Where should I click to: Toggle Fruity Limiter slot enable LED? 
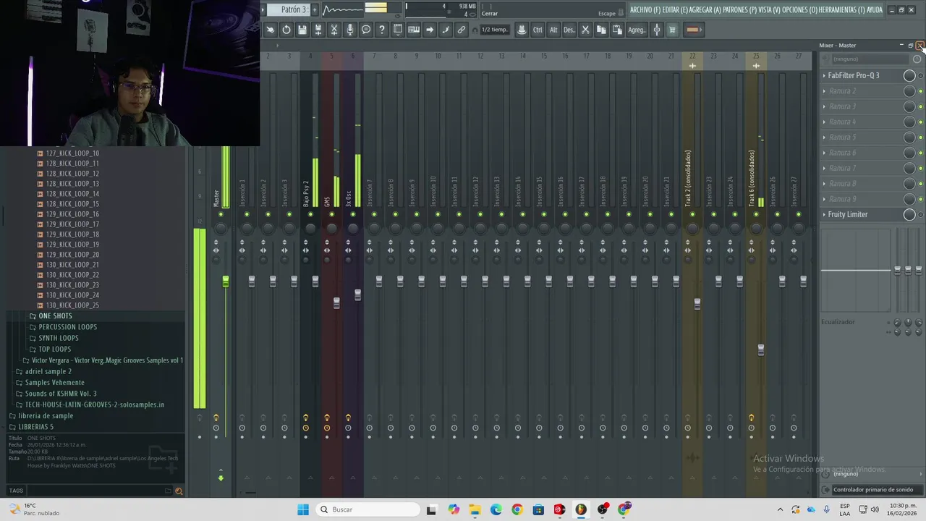(x=920, y=215)
